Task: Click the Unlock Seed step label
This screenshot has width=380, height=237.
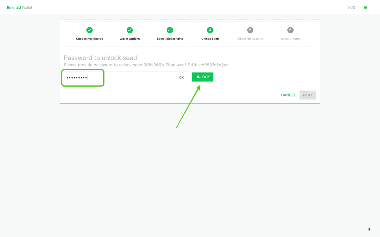Action: (210, 38)
